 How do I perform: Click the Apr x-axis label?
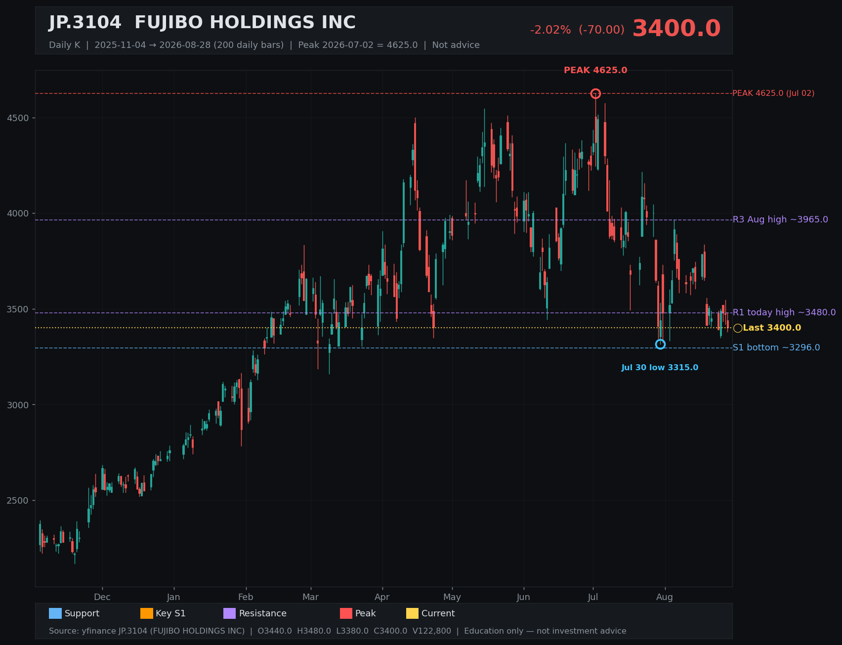pos(382,597)
